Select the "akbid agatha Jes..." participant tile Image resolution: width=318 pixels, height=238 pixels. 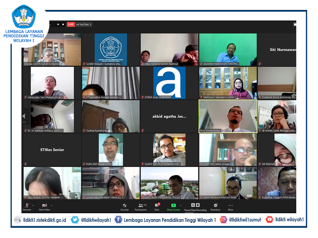[x=169, y=117]
